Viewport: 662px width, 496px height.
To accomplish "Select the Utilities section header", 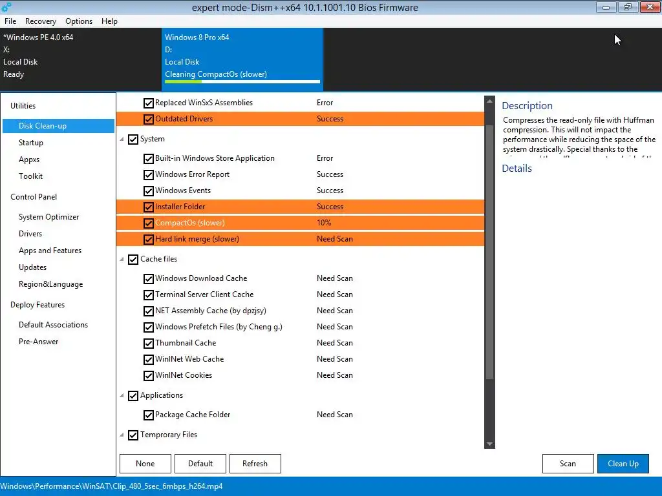I will coord(23,106).
